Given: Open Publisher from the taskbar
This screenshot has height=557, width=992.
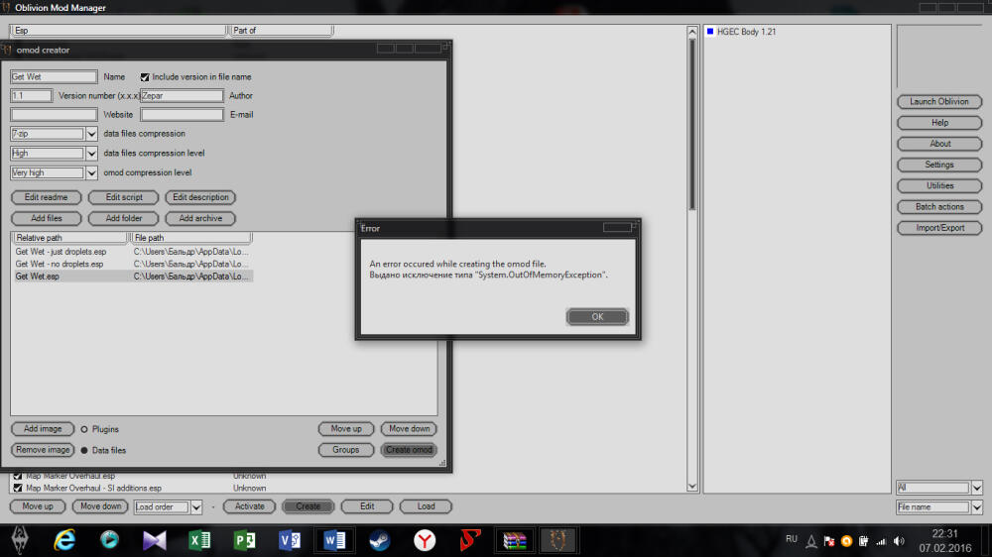Looking at the screenshot, I should (244, 540).
